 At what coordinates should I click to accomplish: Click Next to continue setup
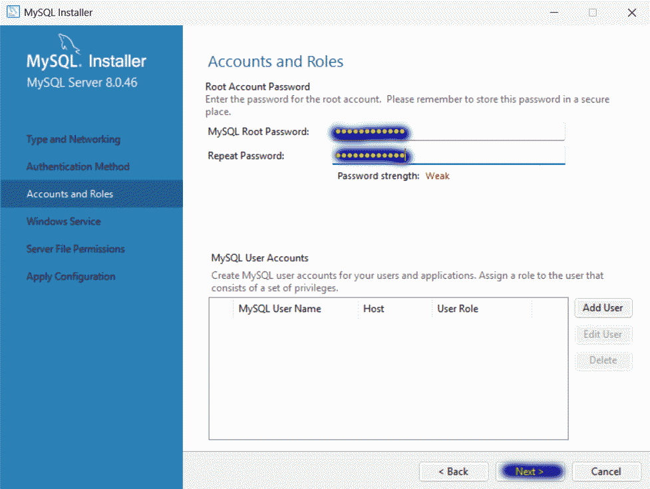[530, 472]
